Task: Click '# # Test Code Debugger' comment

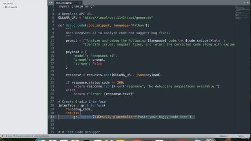Action: click(x=79, y=132)
